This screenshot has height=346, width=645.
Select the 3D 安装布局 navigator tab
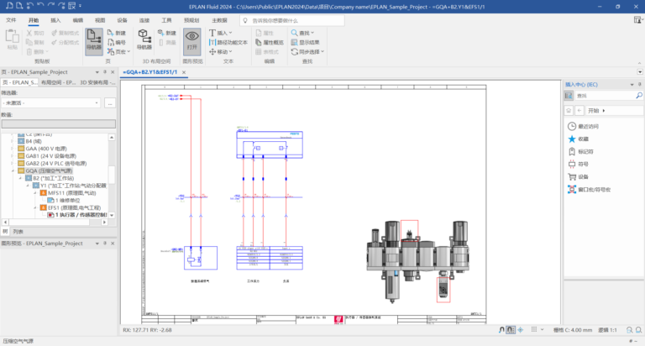click(x=97, y=82)
